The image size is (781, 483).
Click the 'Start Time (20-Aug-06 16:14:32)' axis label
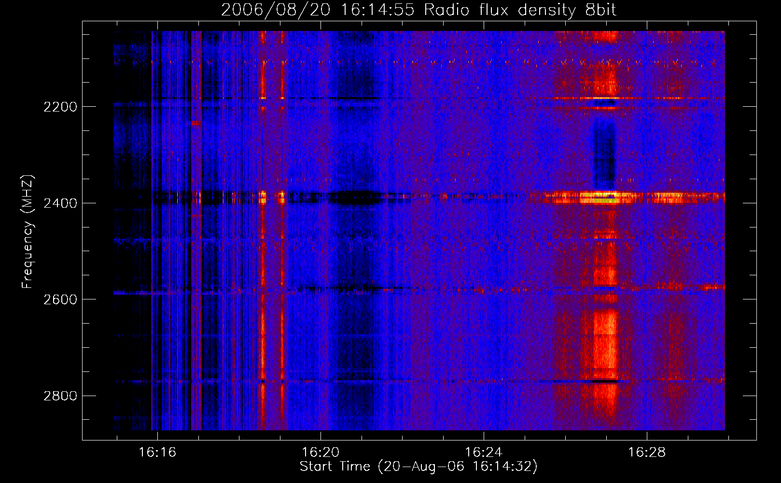(418, 467)
